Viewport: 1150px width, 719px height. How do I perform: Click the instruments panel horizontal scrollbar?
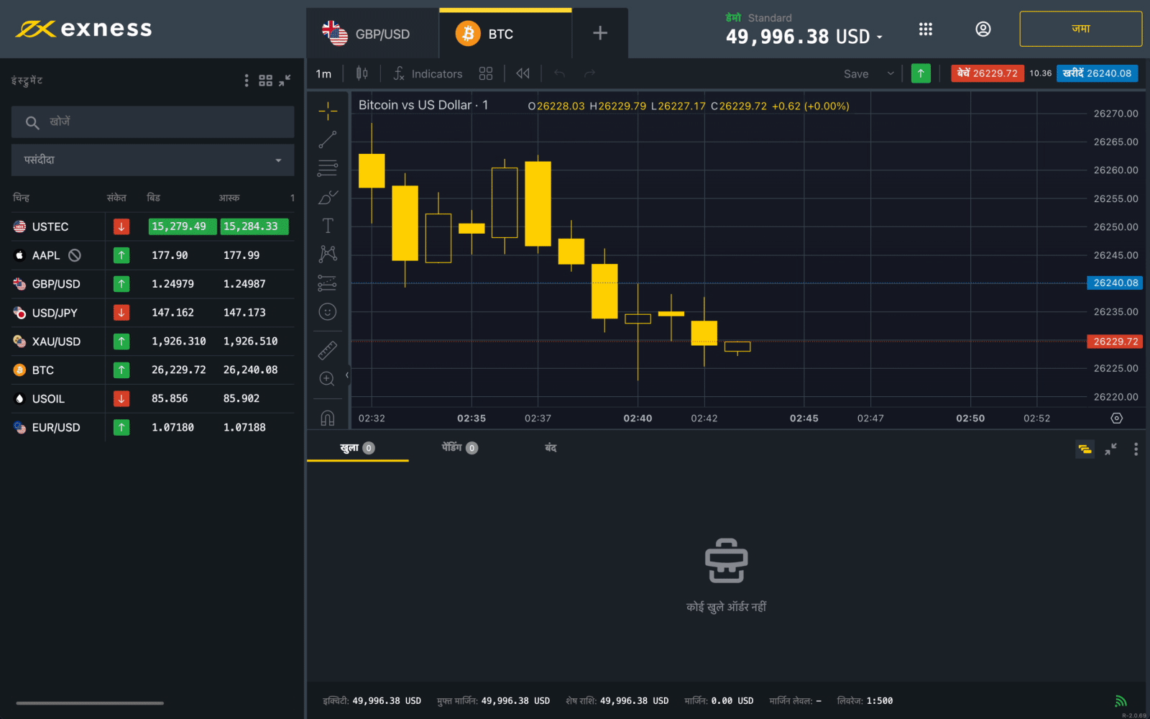(90, 703)
